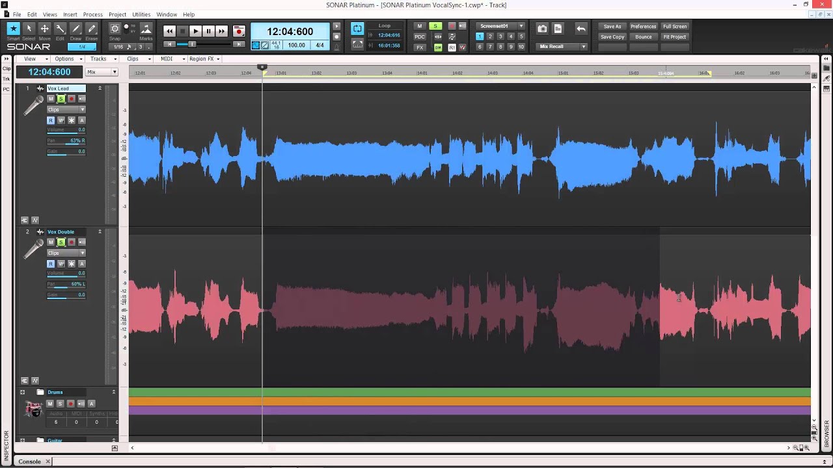This screenshot has width=833, height=468.
Task: Click the global Mute M button
Action: [420, 26]
